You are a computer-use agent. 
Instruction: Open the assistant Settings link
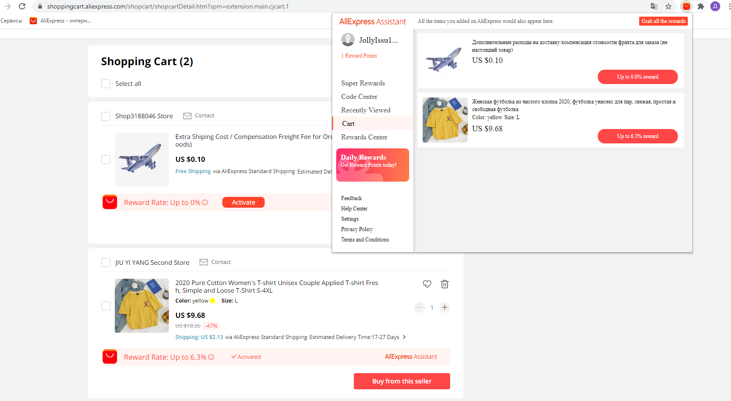click(350, 219)
